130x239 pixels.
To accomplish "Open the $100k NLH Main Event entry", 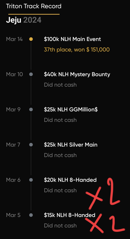I will tap(72, 39).
